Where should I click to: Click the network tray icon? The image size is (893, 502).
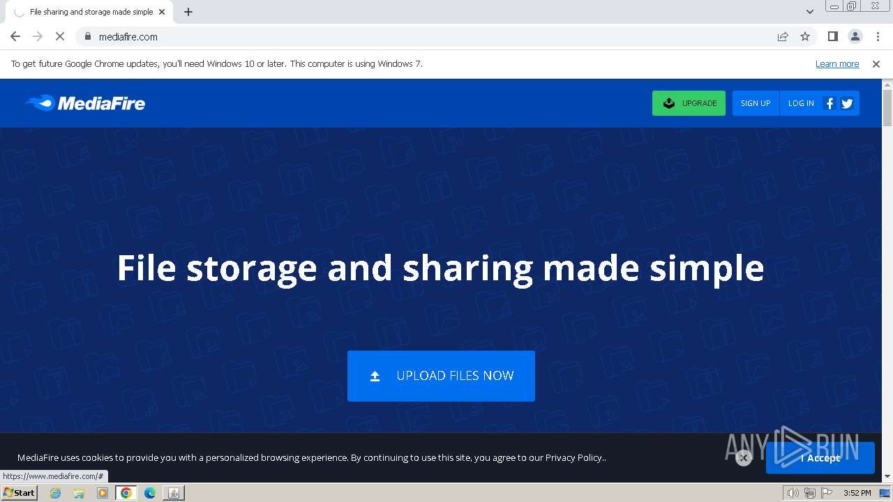810,493
